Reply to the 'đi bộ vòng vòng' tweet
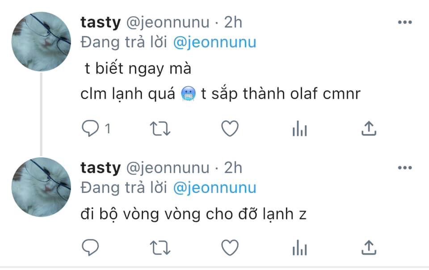429x270 pixels. 90,248
